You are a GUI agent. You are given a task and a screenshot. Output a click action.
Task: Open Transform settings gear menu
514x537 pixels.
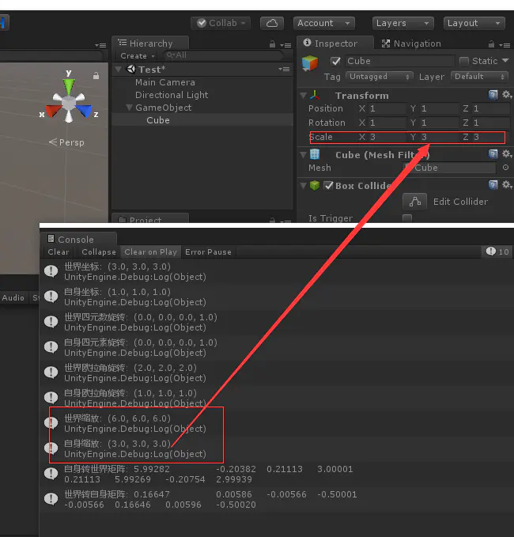pyautogui.click(x=507, y=95)
